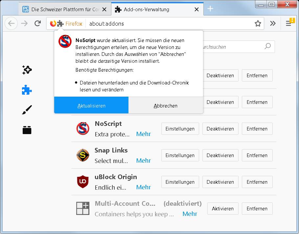Reload the current page
299x234 pixels.
pyautogui.click(x=37, y=23)
